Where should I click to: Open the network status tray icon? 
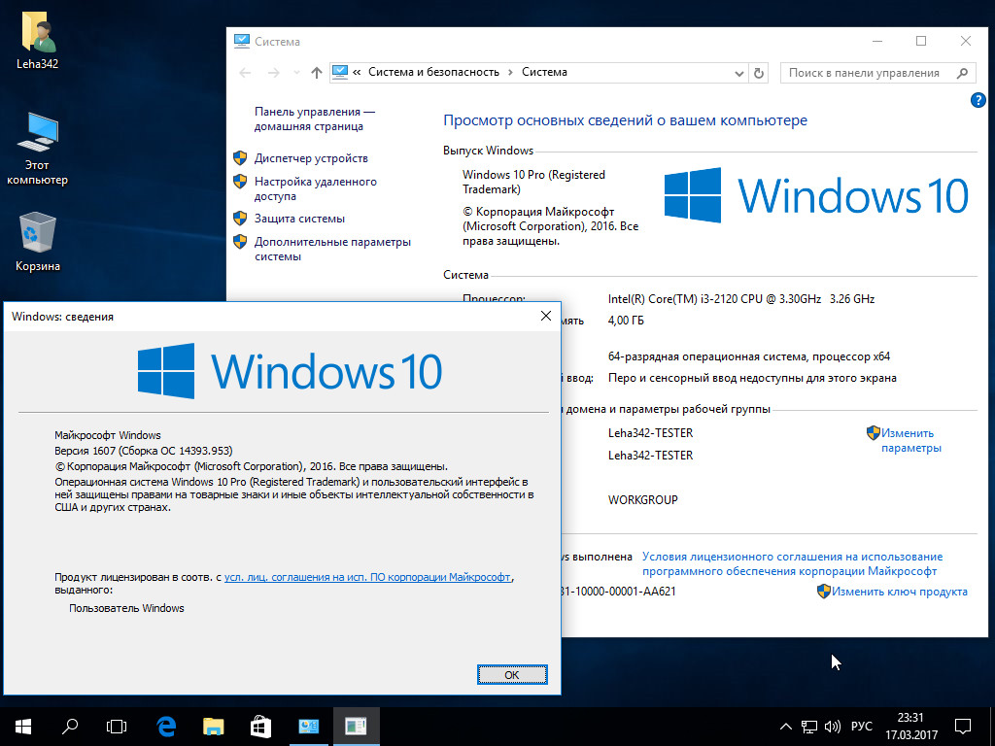pyautogui.click(x=808, y=727)
